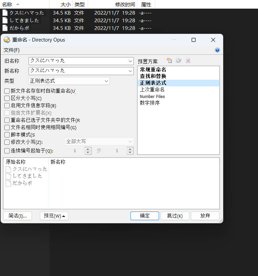The height and width of the screenshot is (276, 258).
Task: Expand the 旧名称 dropdown arrow
Action: 130,61
